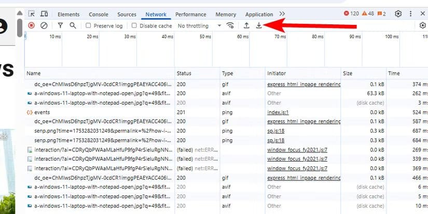This screenshot has width=428, height=214.
Task: Enable the Disable cache checkbox
Action: click(134, 25)
